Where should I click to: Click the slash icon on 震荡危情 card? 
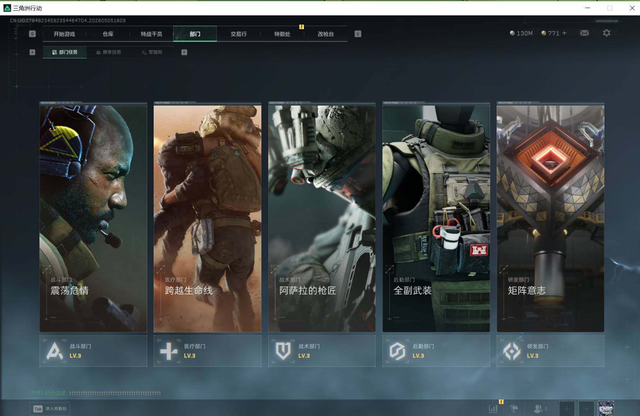pos(46,269)
